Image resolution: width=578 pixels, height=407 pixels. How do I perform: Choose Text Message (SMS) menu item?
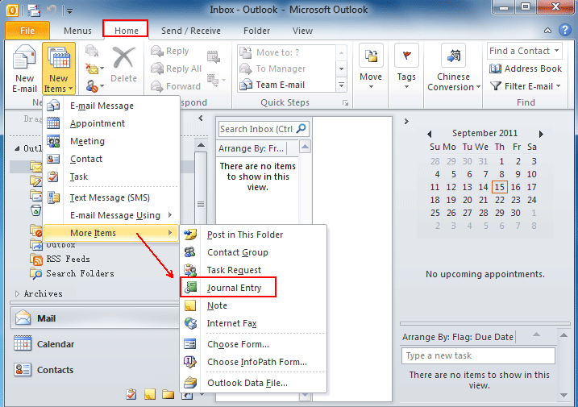tap(111, 197)
